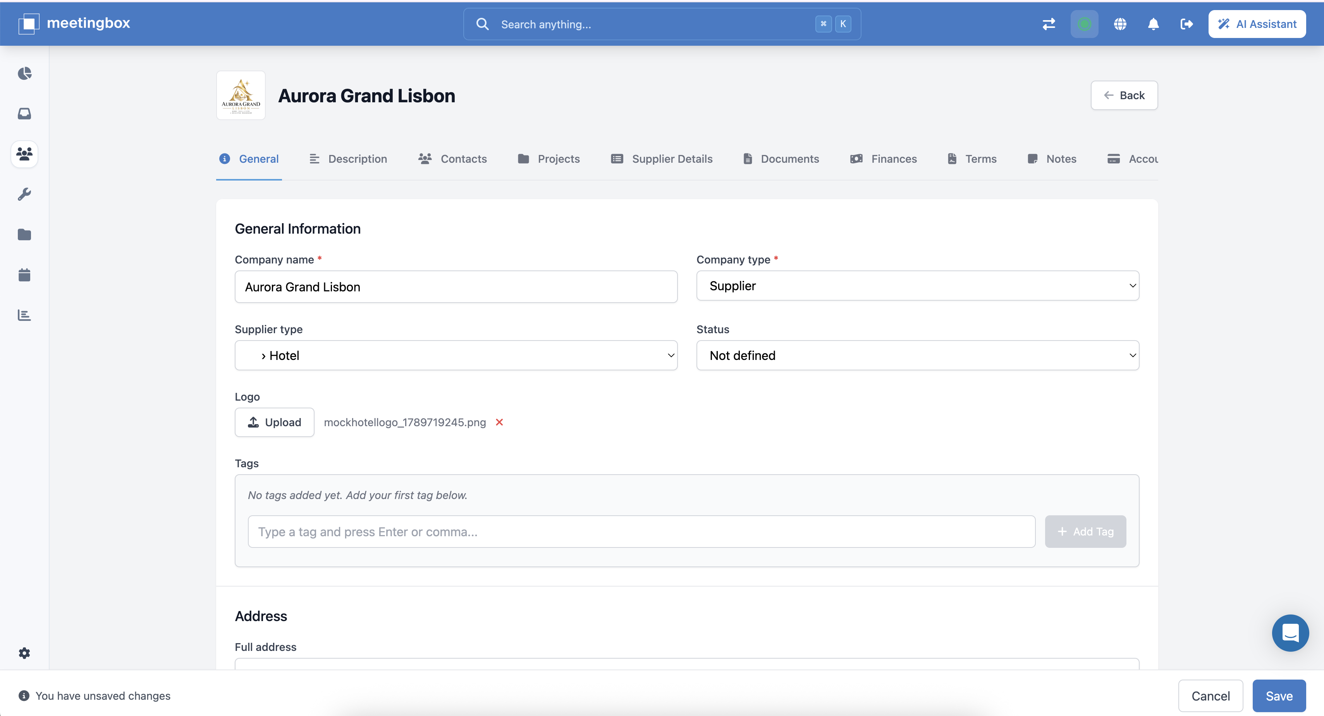Click the meetingbox logo
The width and height of the screenshot is (1324, 716).
coord(74,23)
